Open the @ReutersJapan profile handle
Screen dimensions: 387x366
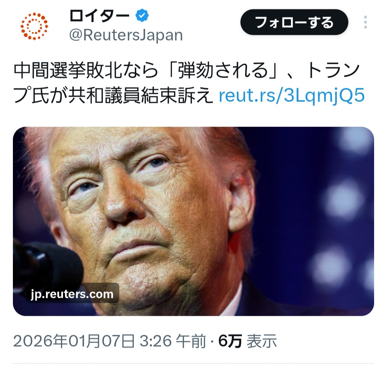coord(126,35)
